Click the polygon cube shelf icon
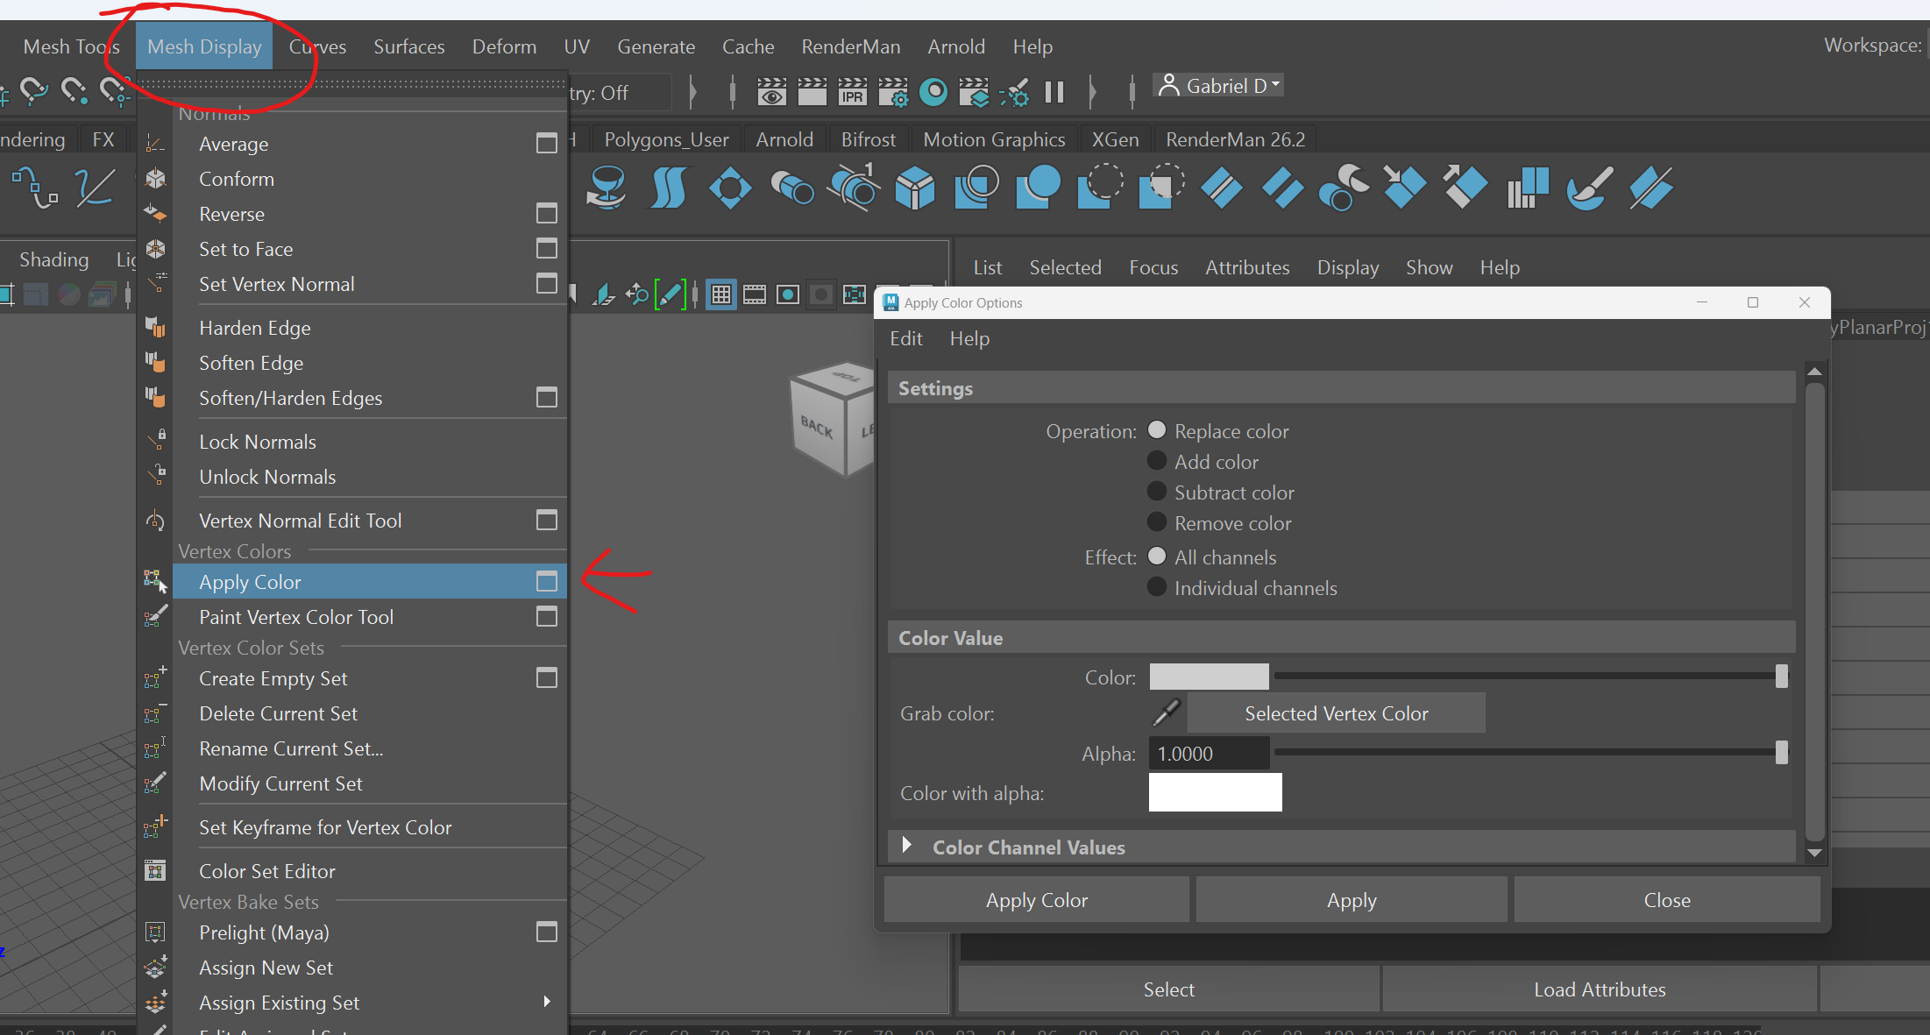Screen dimensions: 1930x1035 coord(914,188)
